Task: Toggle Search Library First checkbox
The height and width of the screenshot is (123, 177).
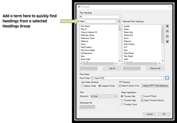Action: (120, 86)
